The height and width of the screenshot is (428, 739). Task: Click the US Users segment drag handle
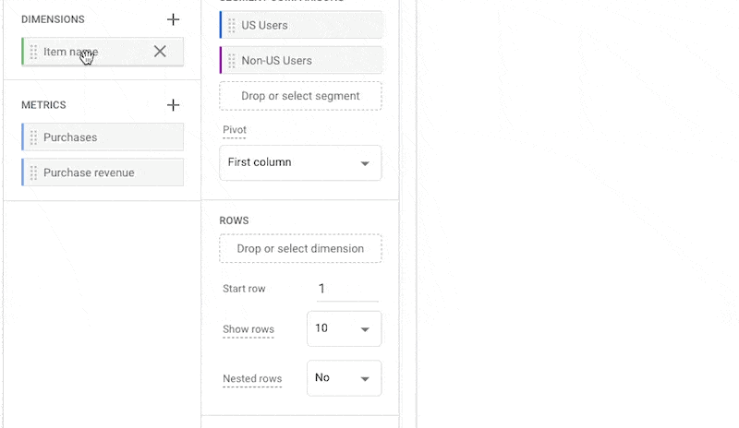(231, 26)
